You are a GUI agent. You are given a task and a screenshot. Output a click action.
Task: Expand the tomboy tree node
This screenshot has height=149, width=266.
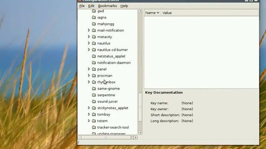89,114
